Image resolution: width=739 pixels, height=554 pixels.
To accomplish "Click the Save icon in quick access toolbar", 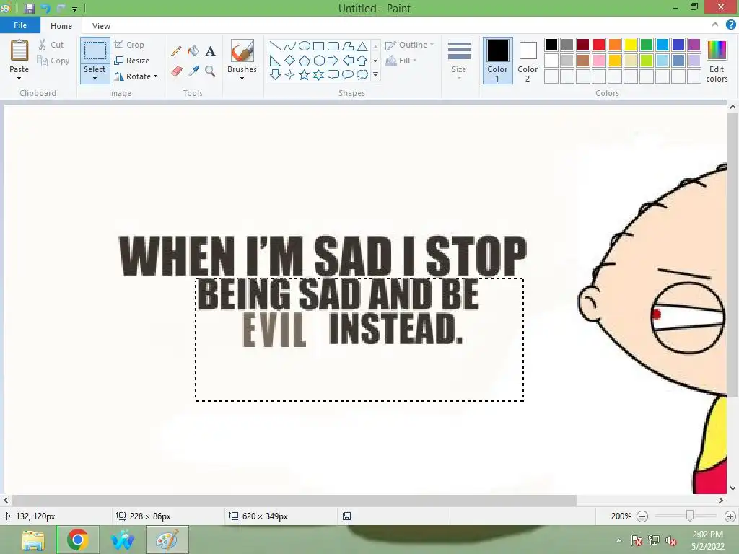I will tap(29, 8).
